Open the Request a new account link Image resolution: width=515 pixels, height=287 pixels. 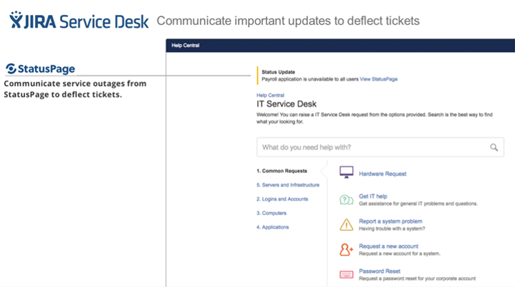coord(389,246)
